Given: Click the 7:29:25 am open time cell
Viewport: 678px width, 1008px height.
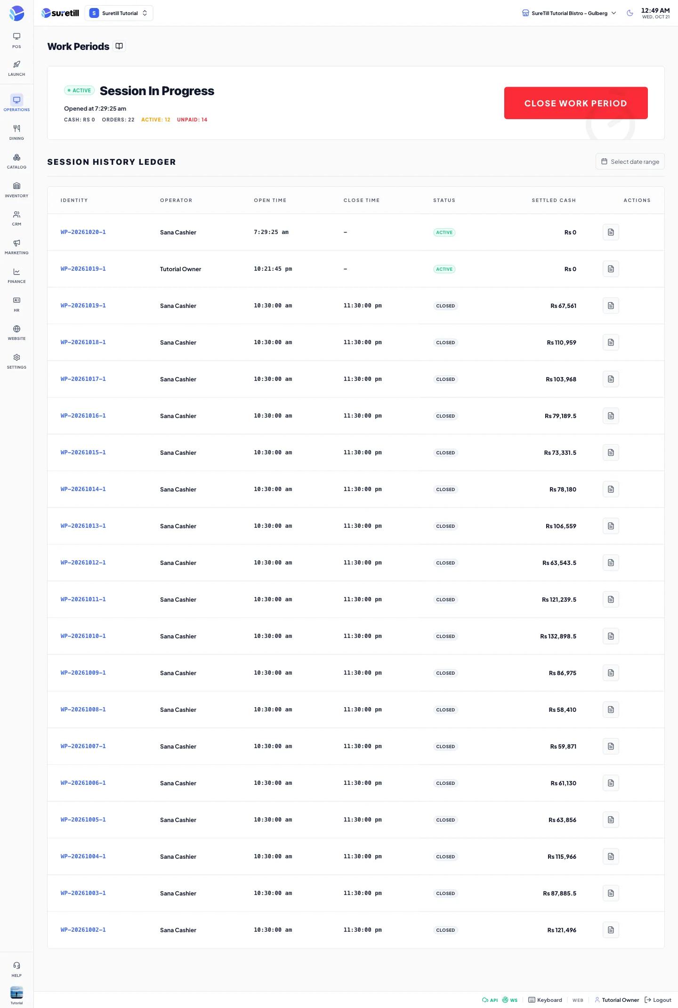Looking at the screenshot, I should click(271, 232).
